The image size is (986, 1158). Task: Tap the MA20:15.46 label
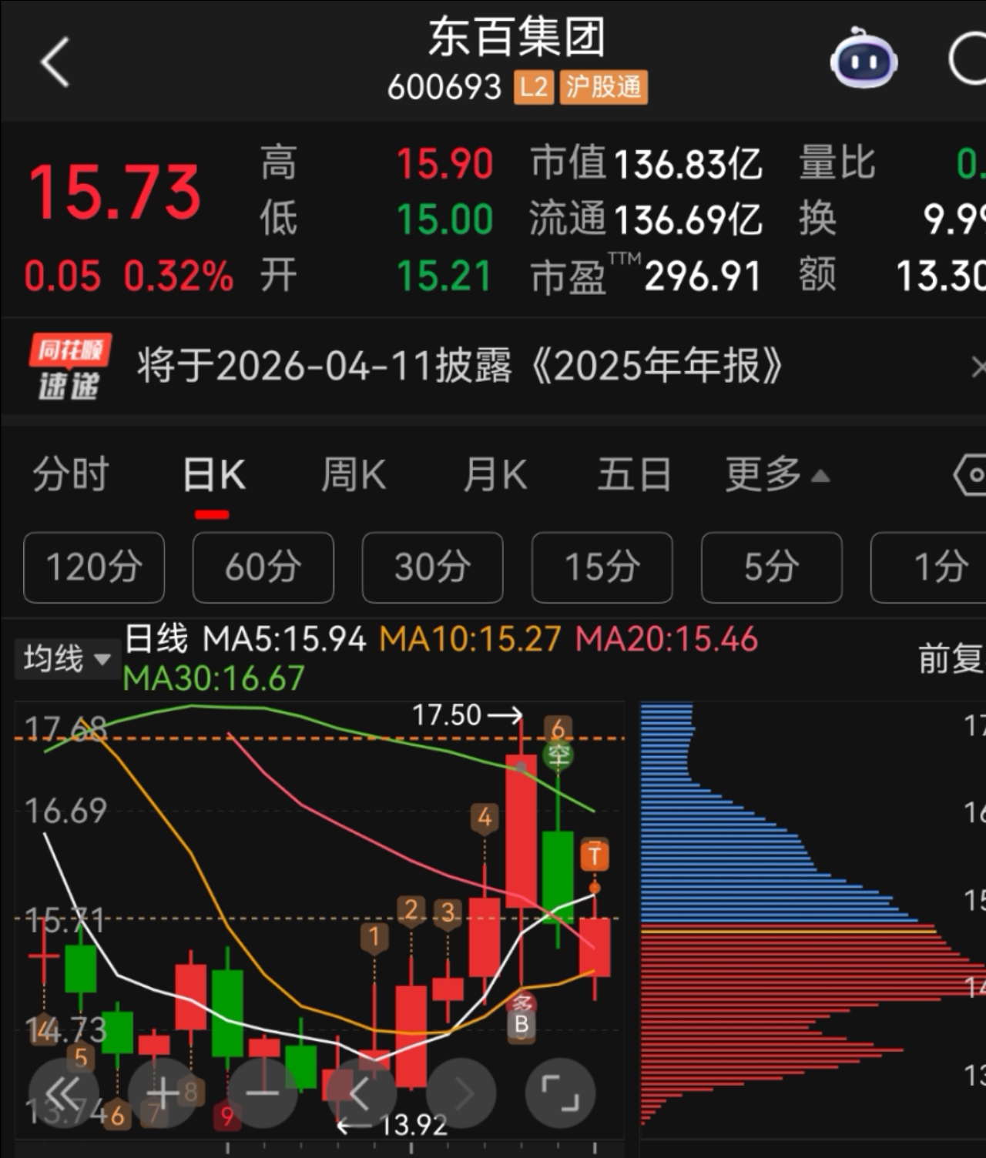tap(667, 640)
